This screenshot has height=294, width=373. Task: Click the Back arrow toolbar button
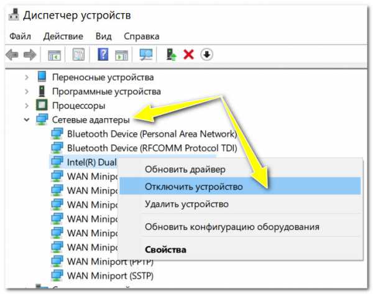[12, 55]
